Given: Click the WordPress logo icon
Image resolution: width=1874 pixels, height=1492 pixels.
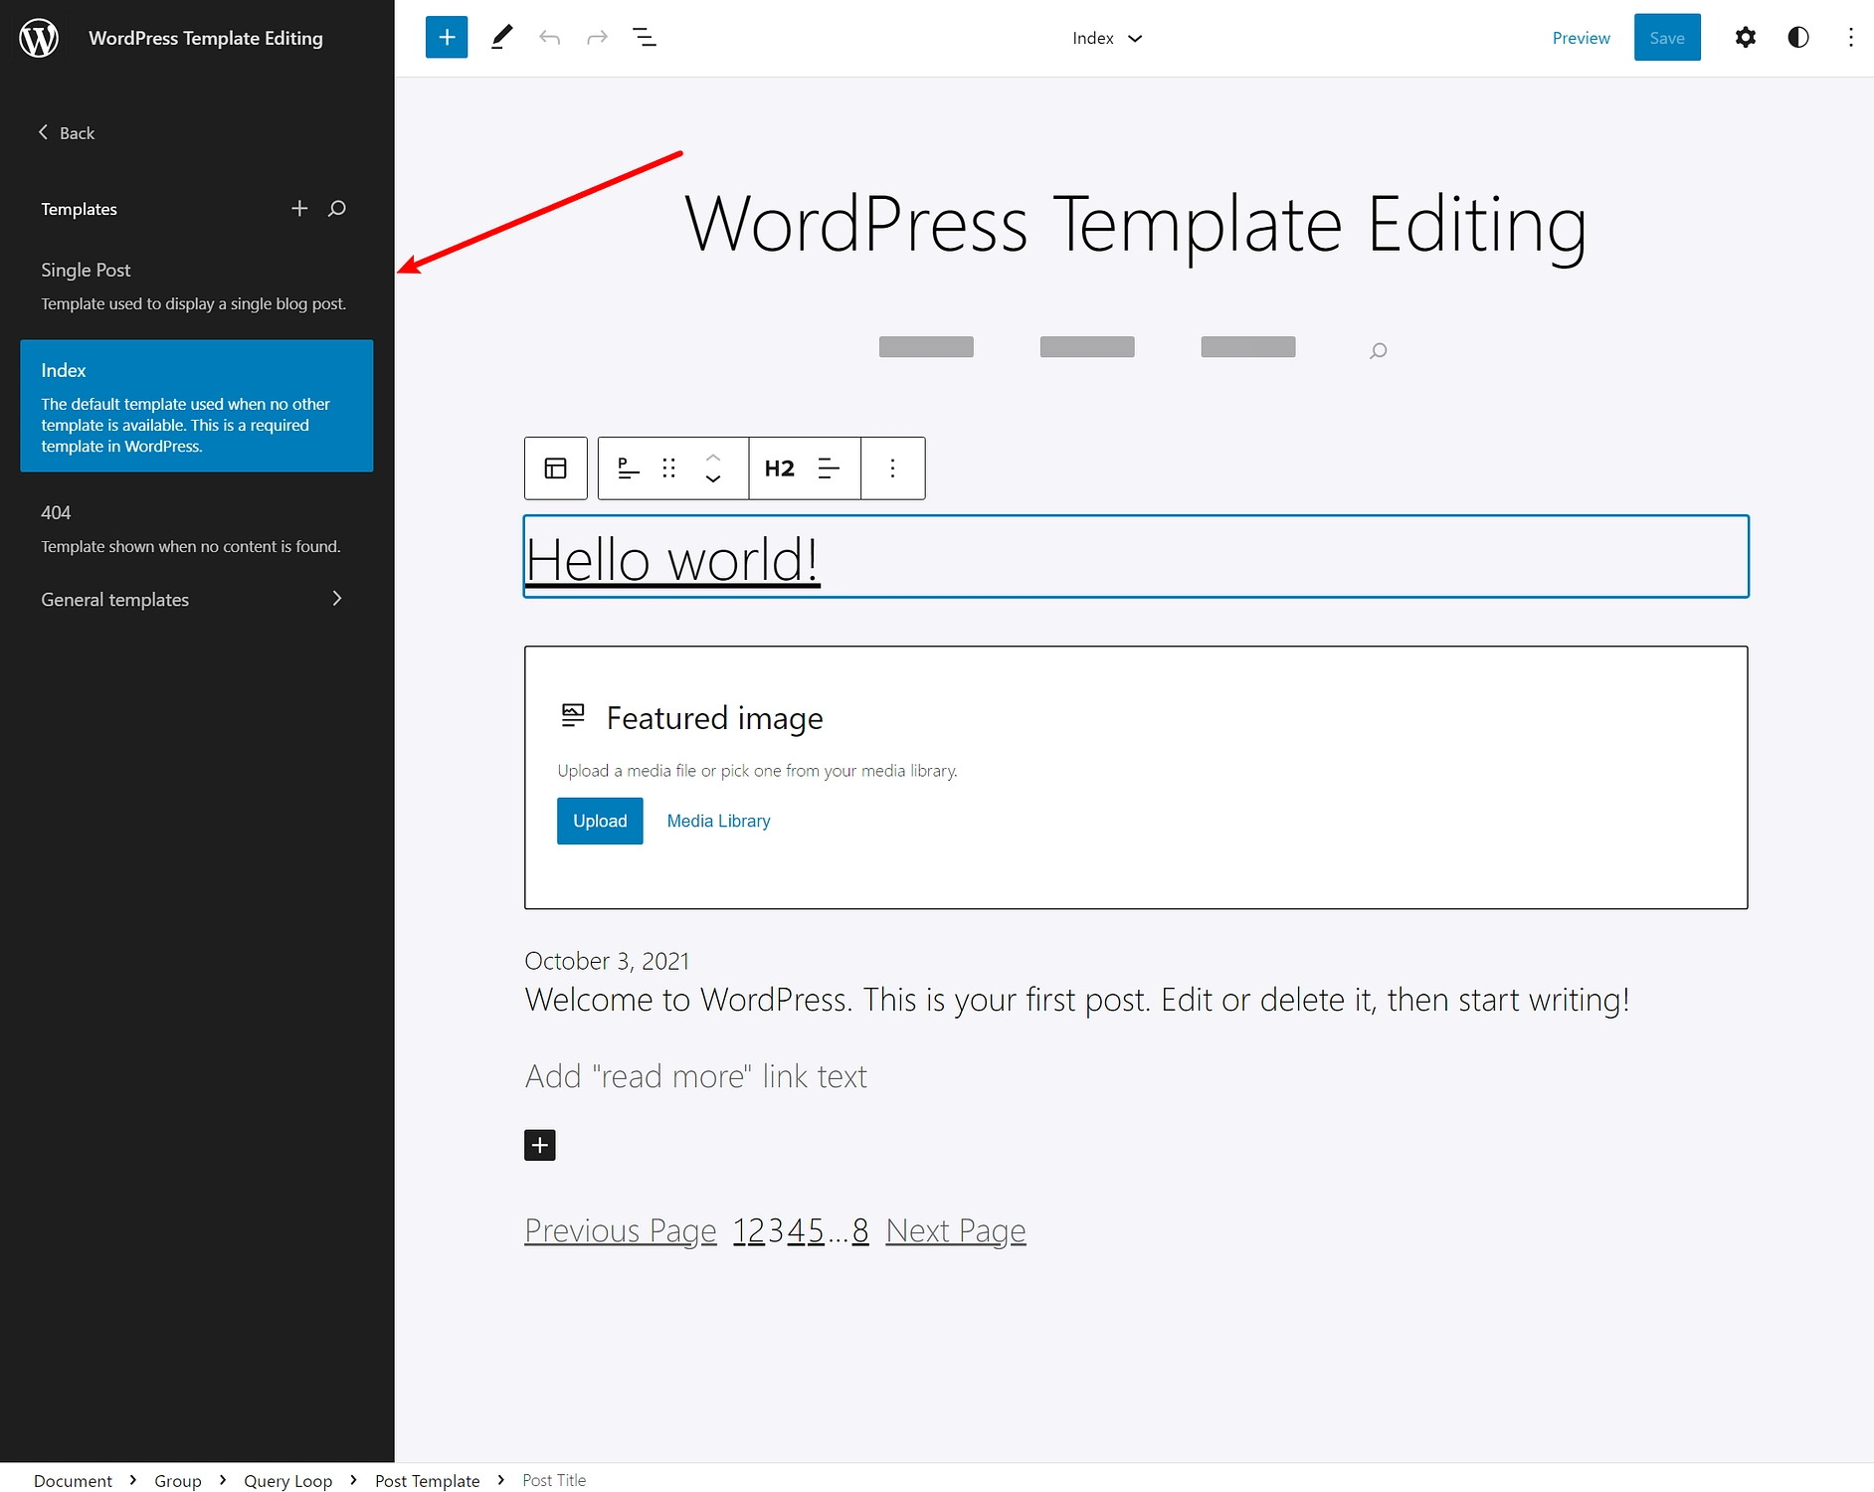Looking at the screenshot, I should tap(39, 38).
